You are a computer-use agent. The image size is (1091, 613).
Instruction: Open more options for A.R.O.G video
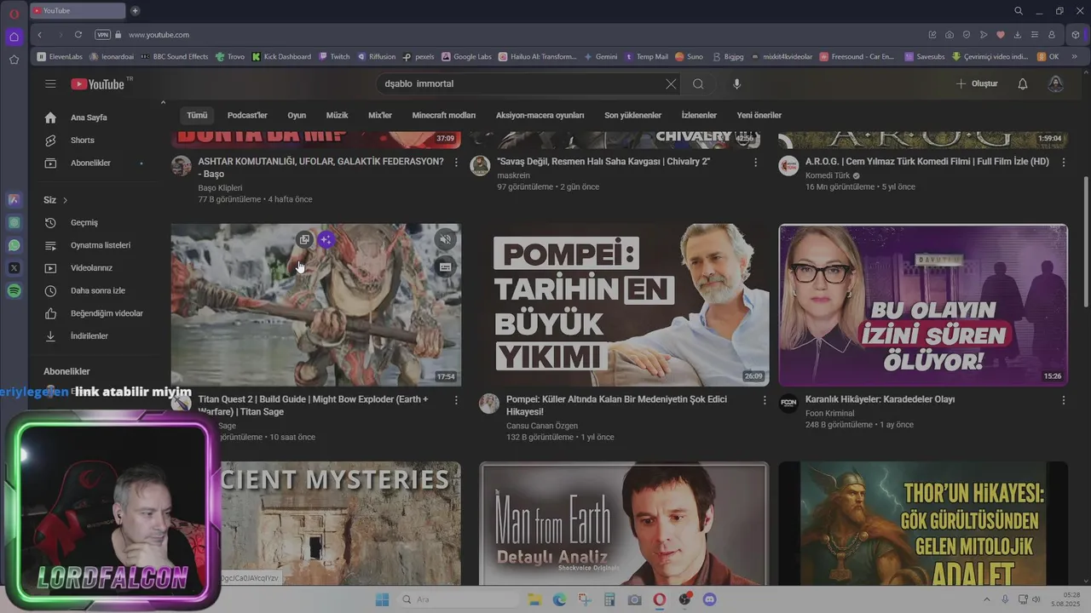tap(1063, 162)
